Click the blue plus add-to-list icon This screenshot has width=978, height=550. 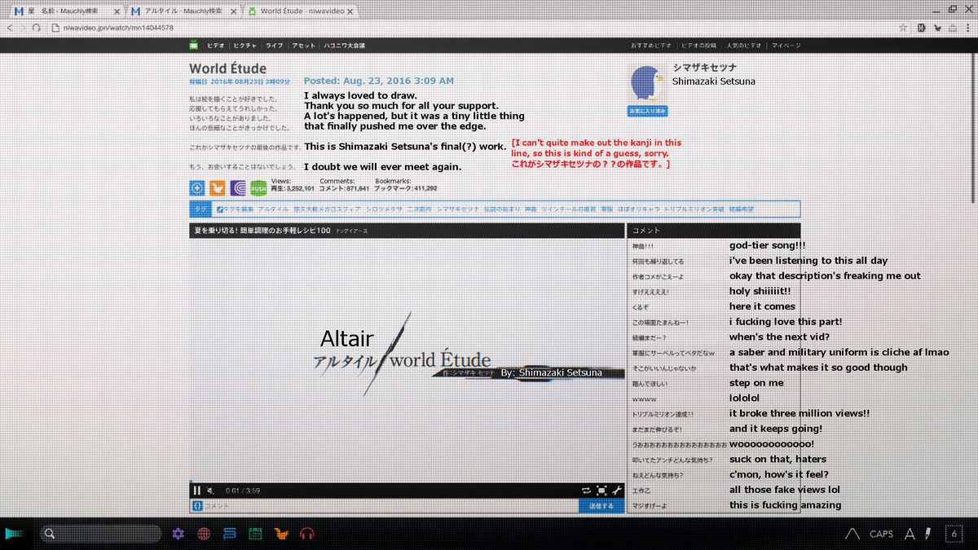pos(196,188)
